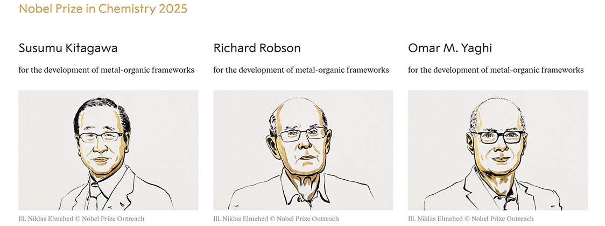The height and width of the screenshot is (226, 605).
Task: Click the eyeglasses in Susumu Kitagawa's illustration
Action: (x=102, y=137)
